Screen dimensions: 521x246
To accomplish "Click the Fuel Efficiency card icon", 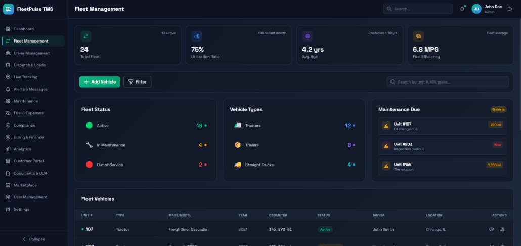I will click(418, 36).
